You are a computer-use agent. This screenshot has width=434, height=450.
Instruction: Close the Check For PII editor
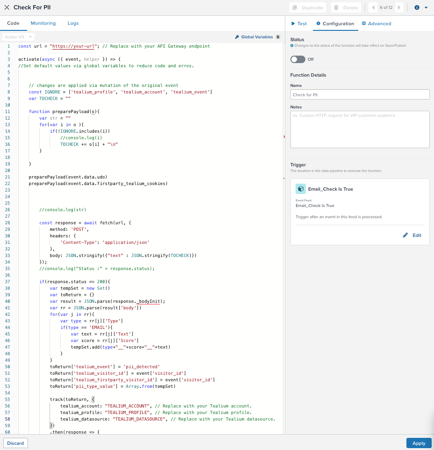click(7, 7)
